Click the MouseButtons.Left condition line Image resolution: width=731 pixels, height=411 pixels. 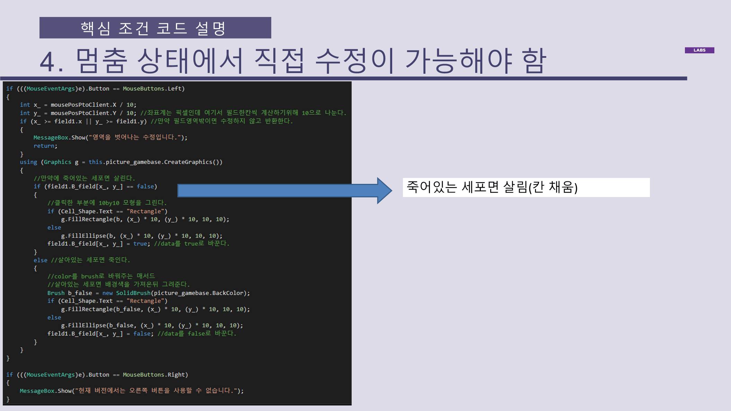click(95, 89)
